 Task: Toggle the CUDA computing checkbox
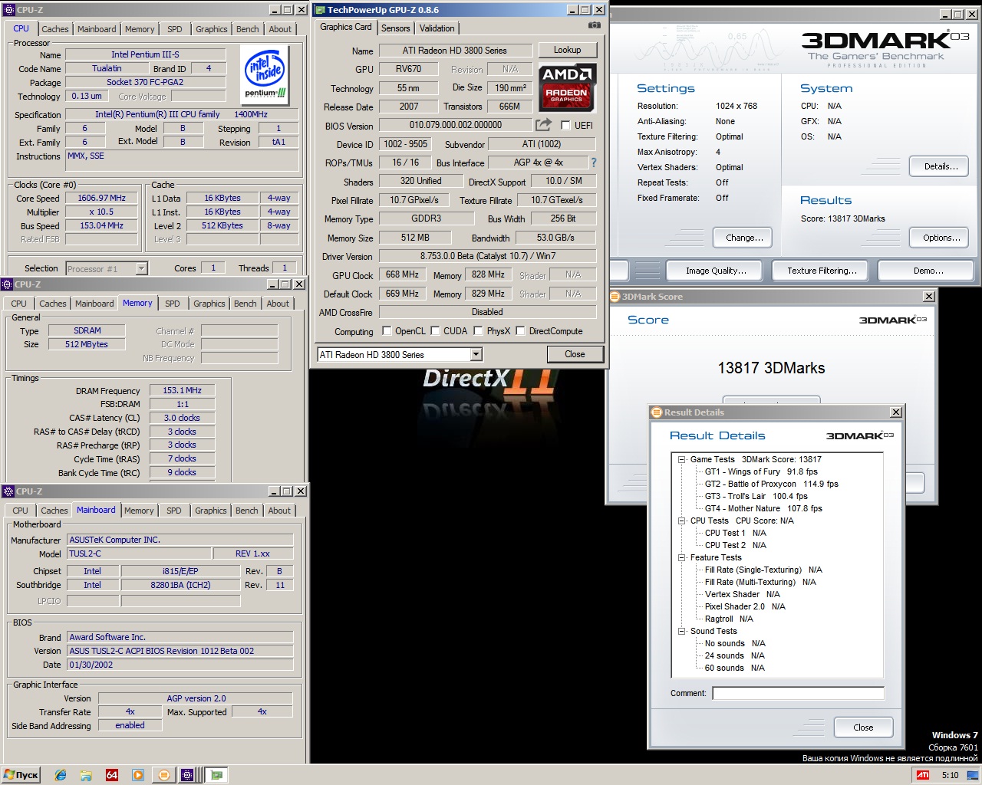pyautogui.click(x=435, y=331)
